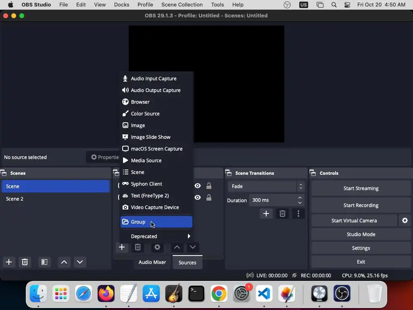413x310 pixels.
Task: Add source with plus icon
Action: 122,247
